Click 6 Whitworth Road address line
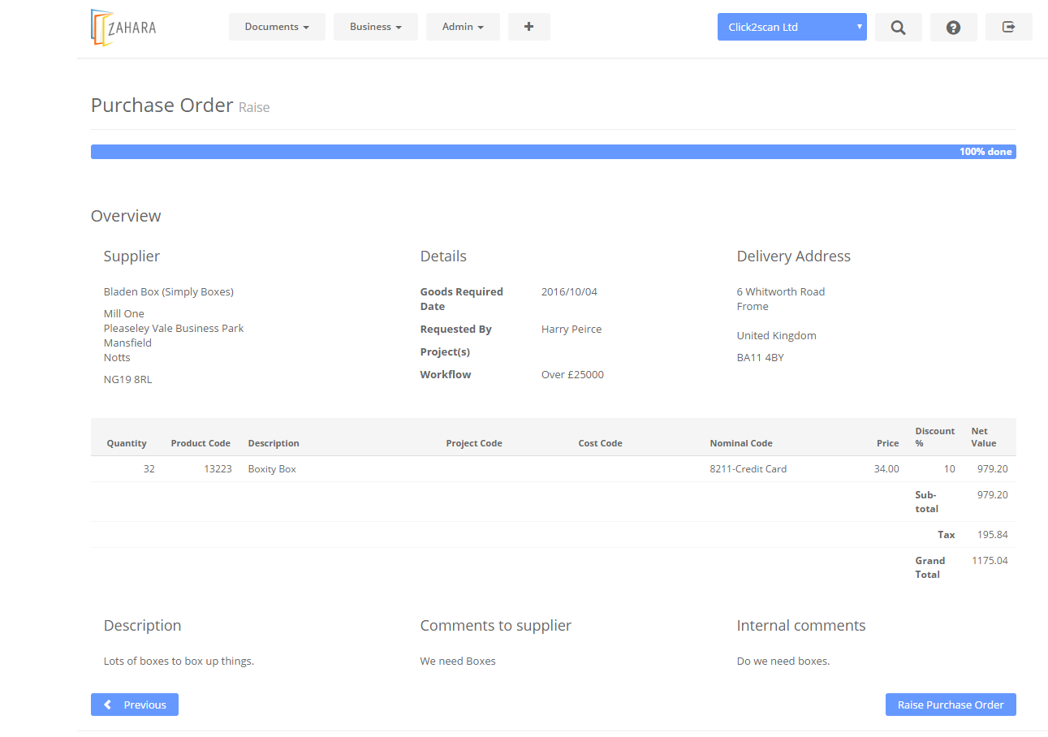Image resolution: width=1048 pixels, height=737 pixels. (x=781, y=291)
